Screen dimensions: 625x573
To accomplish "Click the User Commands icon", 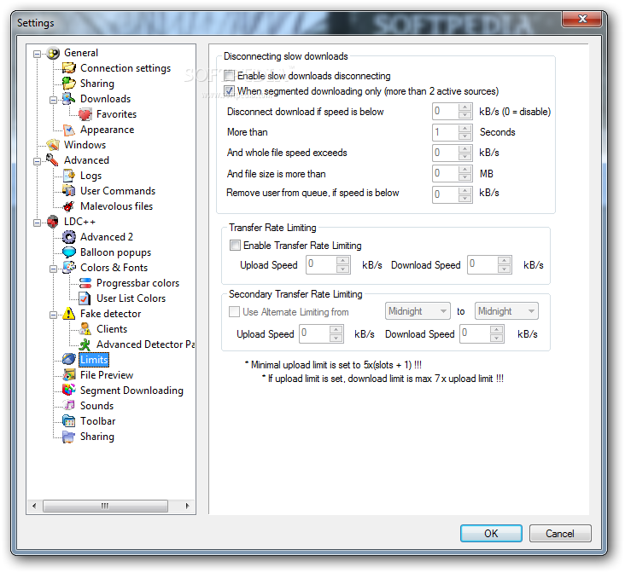I will (69, 191).
